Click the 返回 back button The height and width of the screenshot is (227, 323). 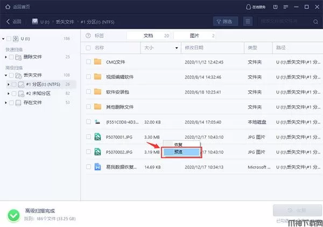point(13,22)
